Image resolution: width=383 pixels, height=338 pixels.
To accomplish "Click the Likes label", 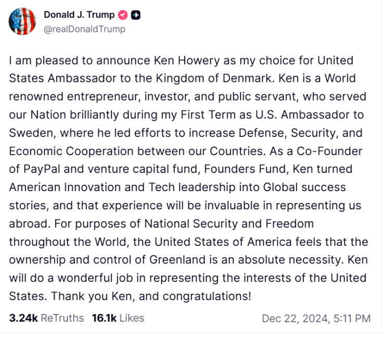I will tap(132, 318).
